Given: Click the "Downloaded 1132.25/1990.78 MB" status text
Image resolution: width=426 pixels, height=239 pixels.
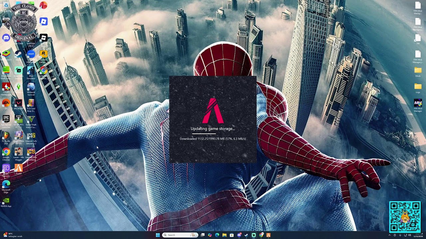Looking at the screenshot, I should tap(213, 139).
